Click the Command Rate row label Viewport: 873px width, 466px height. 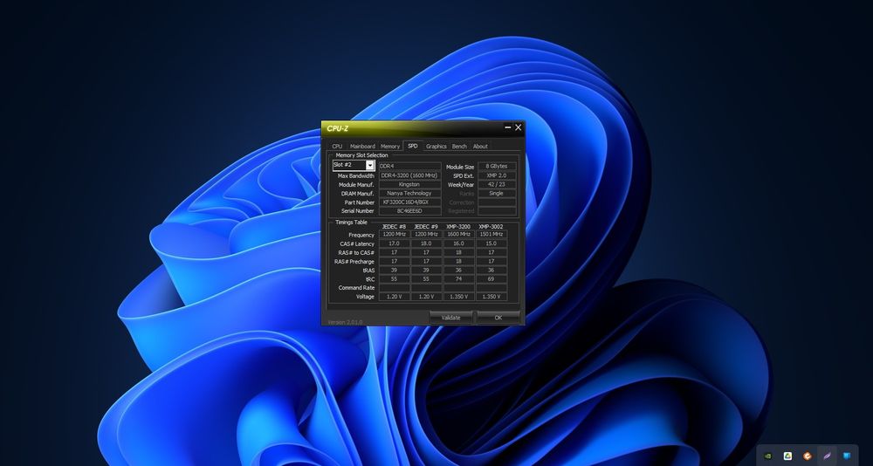pyautogui.click(x=356, y=288)
